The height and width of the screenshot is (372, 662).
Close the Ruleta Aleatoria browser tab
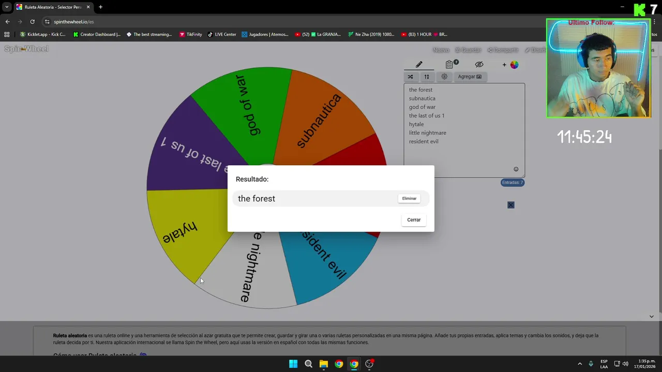(x=88, y=7)
